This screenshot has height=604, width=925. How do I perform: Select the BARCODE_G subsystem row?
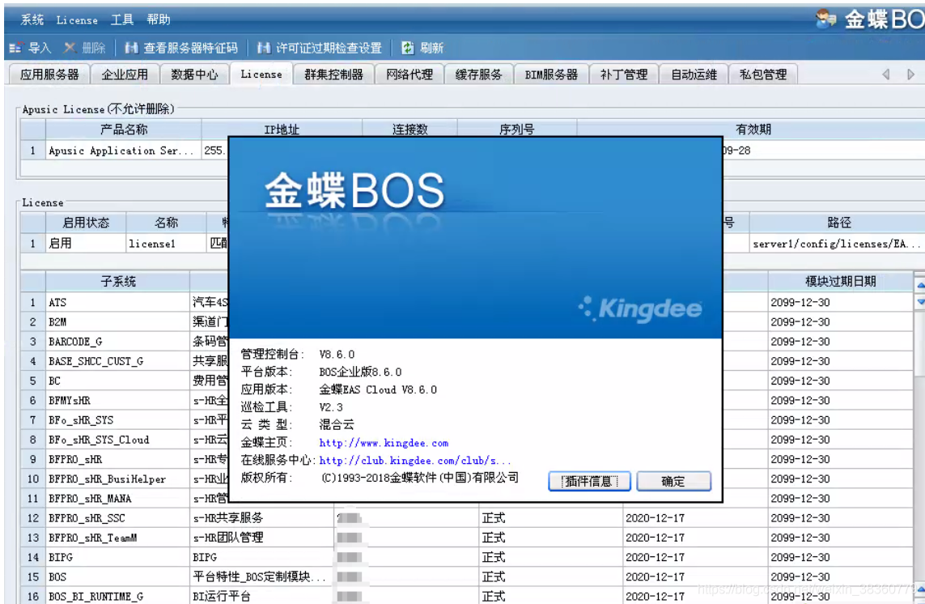coord(117,341)
